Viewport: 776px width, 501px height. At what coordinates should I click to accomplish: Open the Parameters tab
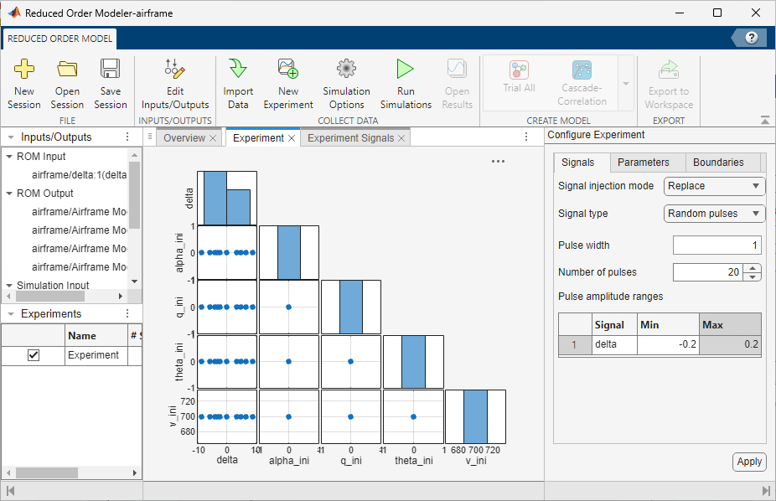pyautogui.click(x=646, y=162)
